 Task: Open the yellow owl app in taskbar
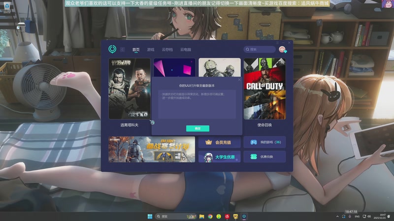click(x=235, y=217)
